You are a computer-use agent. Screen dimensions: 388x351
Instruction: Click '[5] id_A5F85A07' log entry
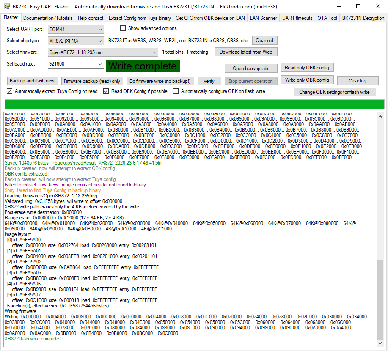tap(24, 295)
